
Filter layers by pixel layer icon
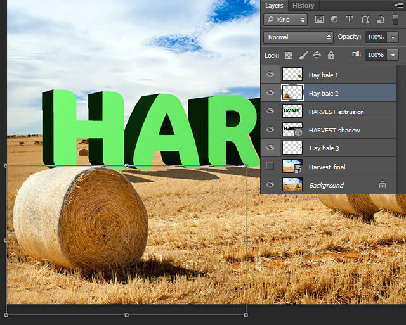319,20
